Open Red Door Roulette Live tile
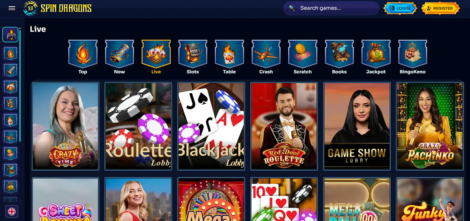 pyautogui.click(x=284, y=126)
